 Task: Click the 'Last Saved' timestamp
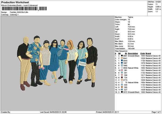tap(53, 112)
